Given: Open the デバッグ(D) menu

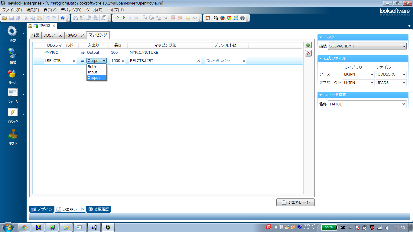Looking at the screenshot, I should pos(71,10).
